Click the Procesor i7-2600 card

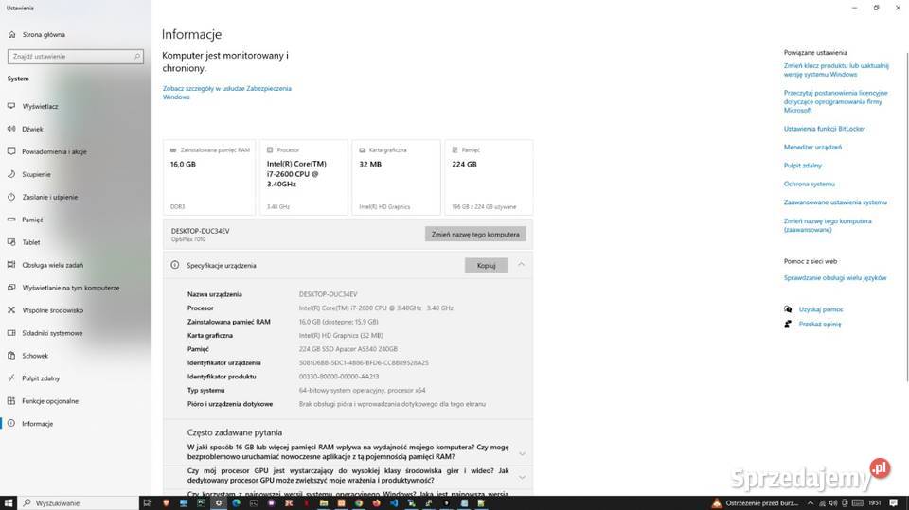pos(304,177)
